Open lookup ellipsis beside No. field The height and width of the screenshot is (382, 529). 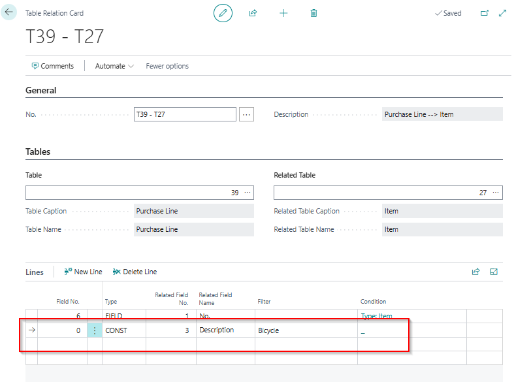click(x=247, y=114)
